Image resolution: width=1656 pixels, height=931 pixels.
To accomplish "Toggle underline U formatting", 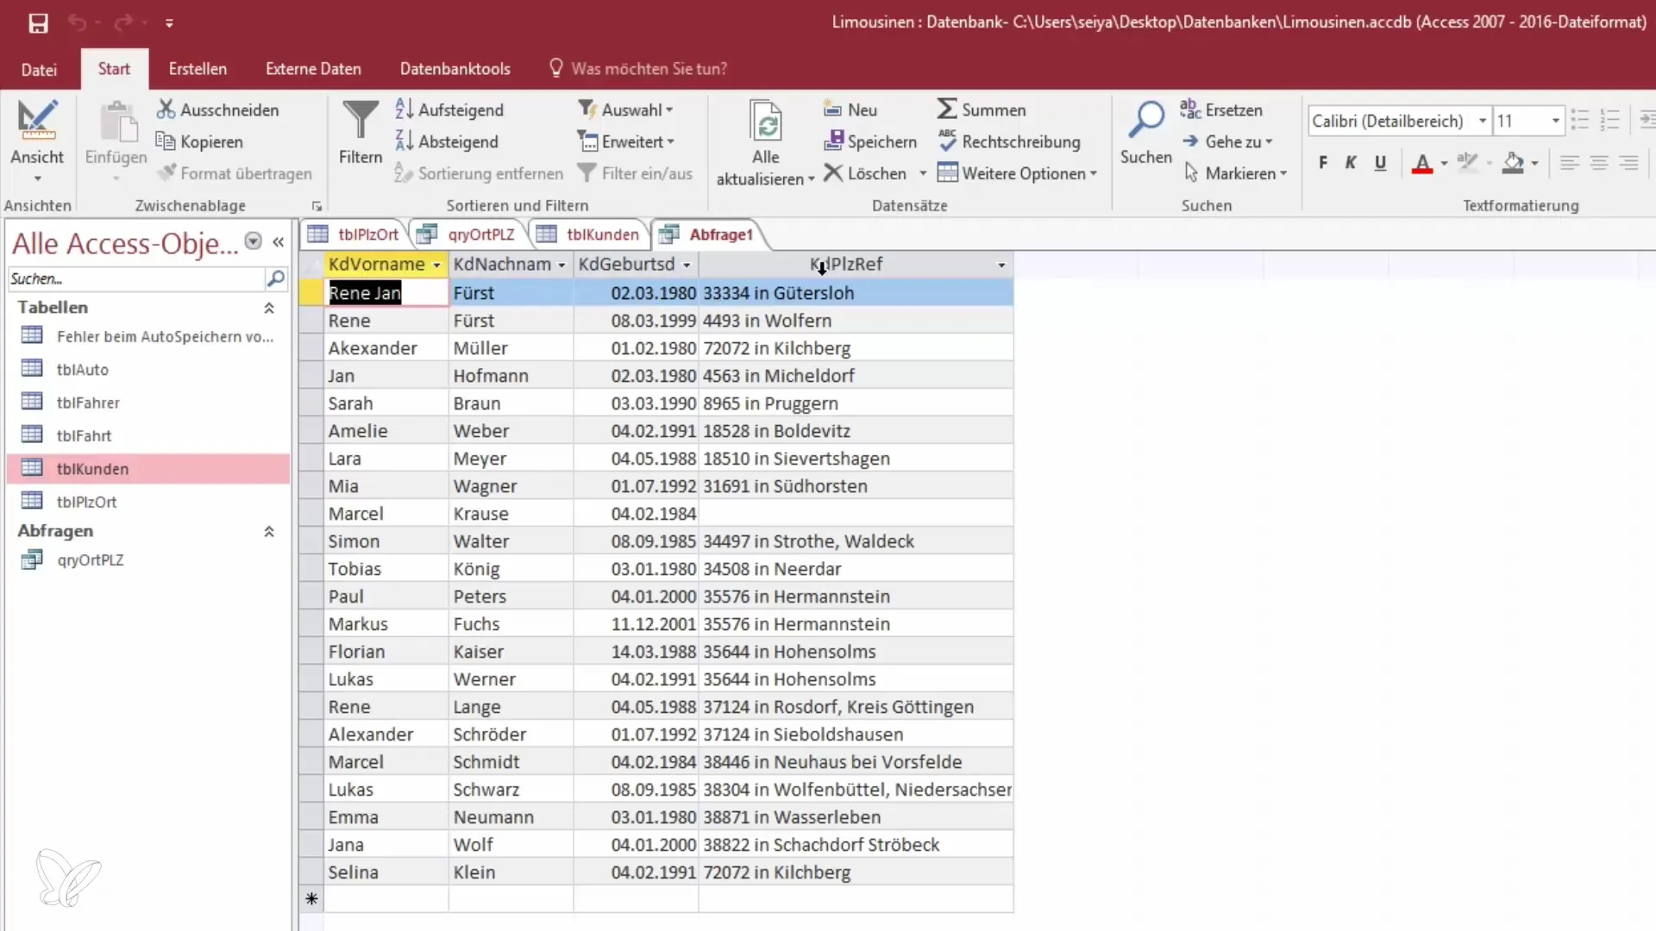I will point(1380,163).
